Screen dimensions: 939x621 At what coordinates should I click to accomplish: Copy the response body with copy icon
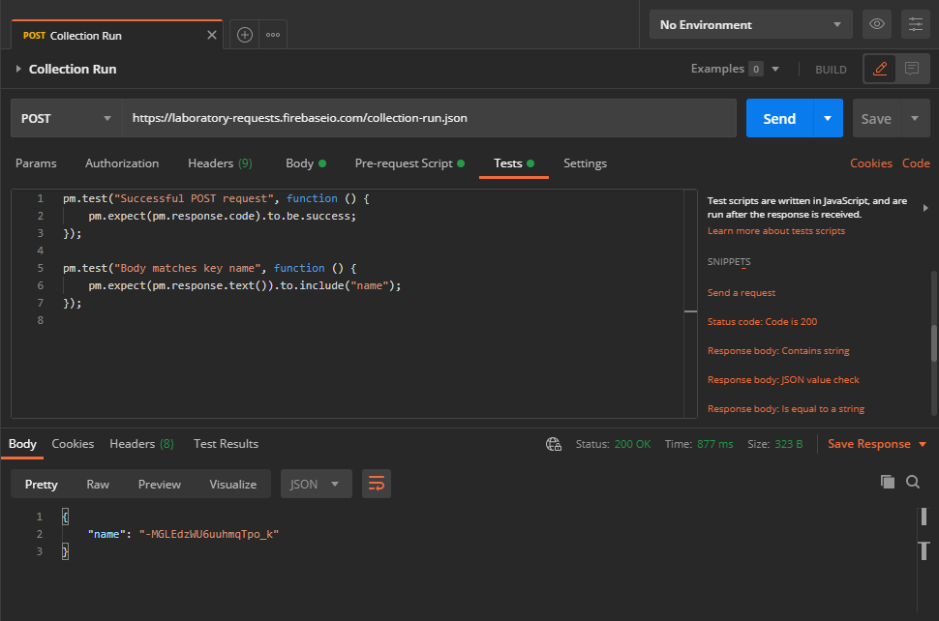[888, 482]
